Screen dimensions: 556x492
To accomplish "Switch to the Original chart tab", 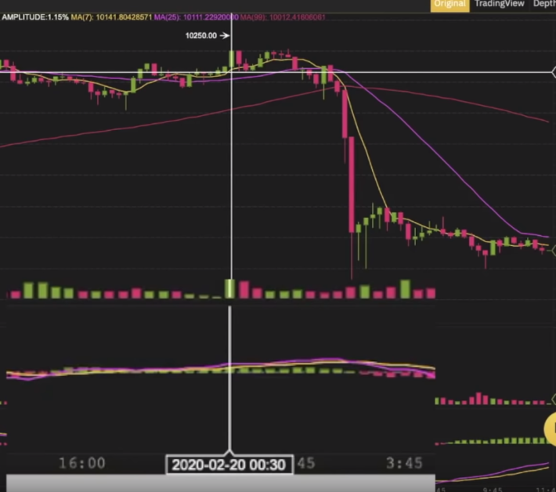I will [449, 5].
